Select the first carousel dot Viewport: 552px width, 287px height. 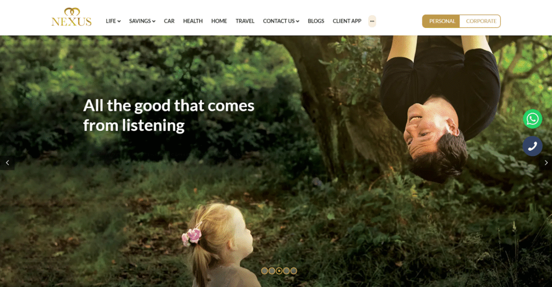(264, 271)
